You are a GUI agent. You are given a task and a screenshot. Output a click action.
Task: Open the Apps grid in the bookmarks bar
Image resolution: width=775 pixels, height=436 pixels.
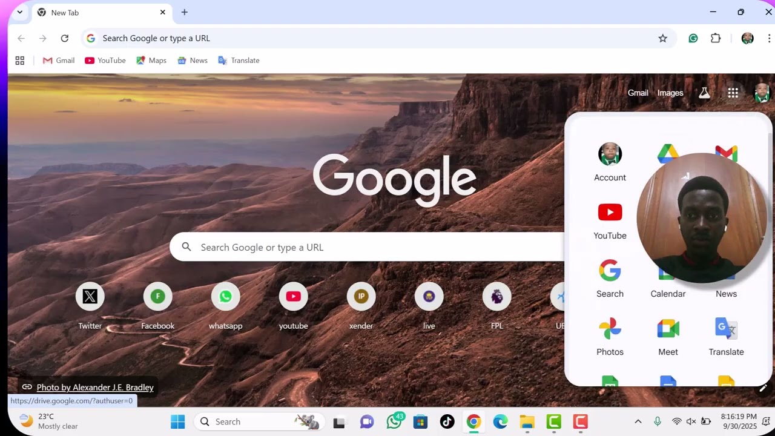coord(20,61)
